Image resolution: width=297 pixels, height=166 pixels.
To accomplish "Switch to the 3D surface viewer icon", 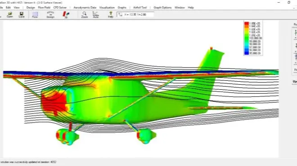I will (66, 14).
